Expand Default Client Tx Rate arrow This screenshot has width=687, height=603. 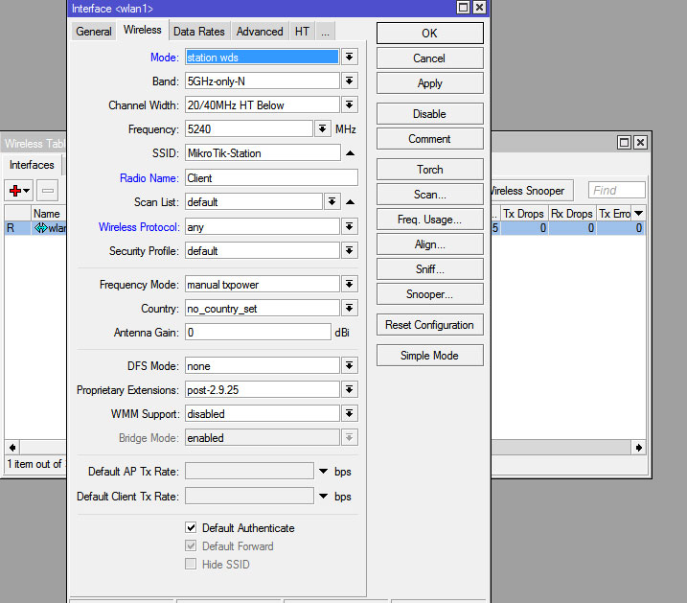324,497
